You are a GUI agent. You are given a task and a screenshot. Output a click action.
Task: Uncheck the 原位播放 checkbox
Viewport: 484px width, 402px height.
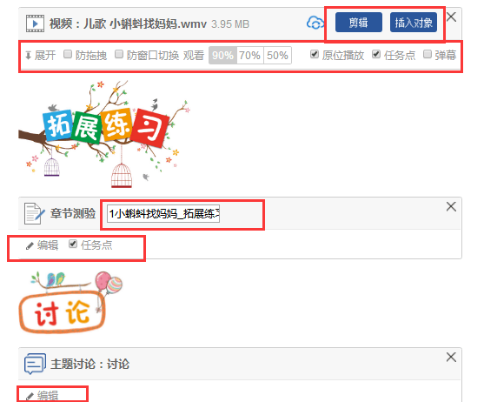pyautogui.click(x=315, y=54)
